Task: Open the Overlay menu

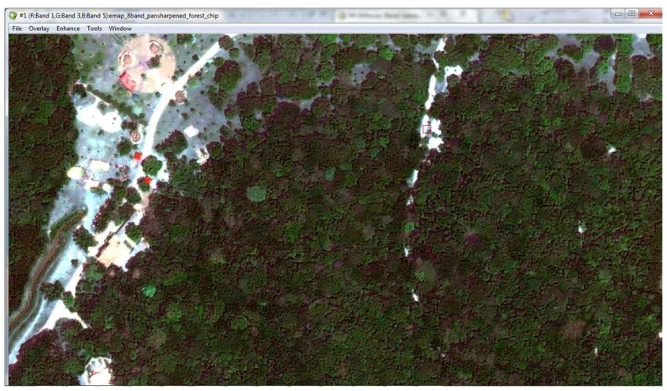Action: click(39, 29)
